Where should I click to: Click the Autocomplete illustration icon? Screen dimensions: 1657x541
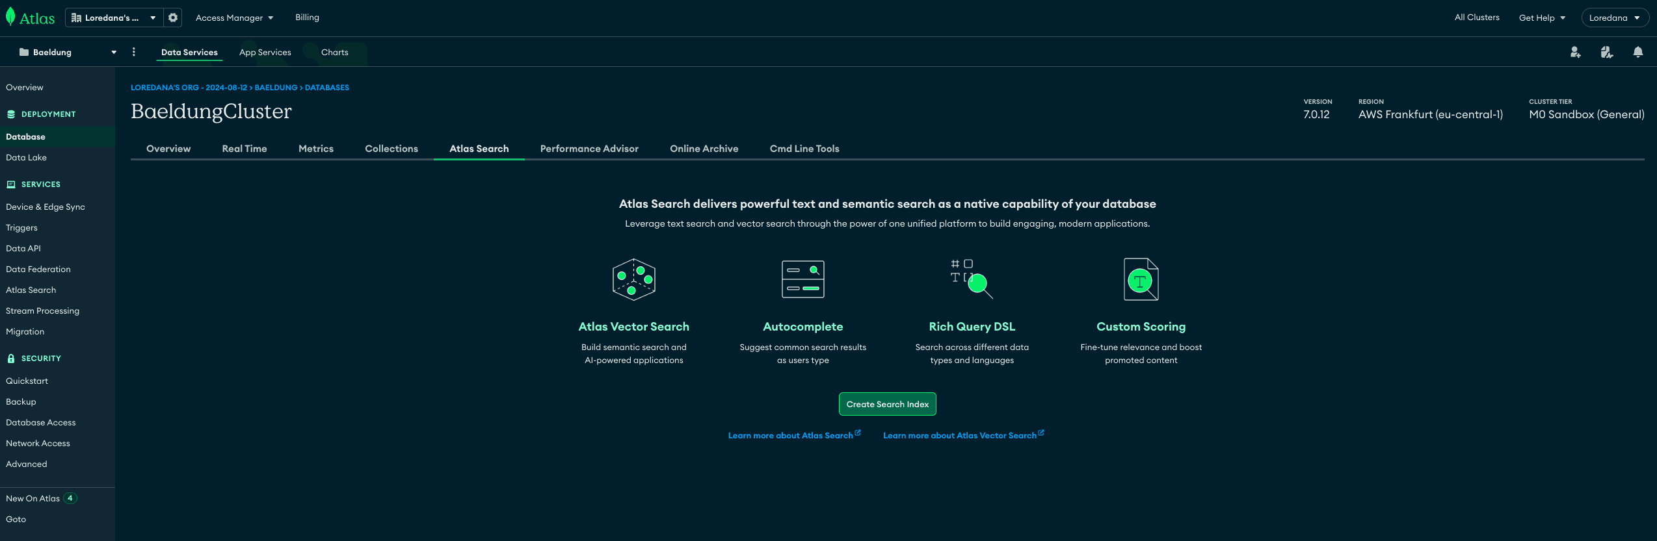point(803,279)
